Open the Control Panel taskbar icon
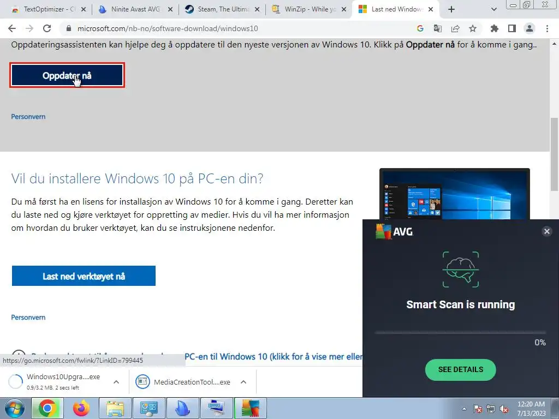 (149, 408)
